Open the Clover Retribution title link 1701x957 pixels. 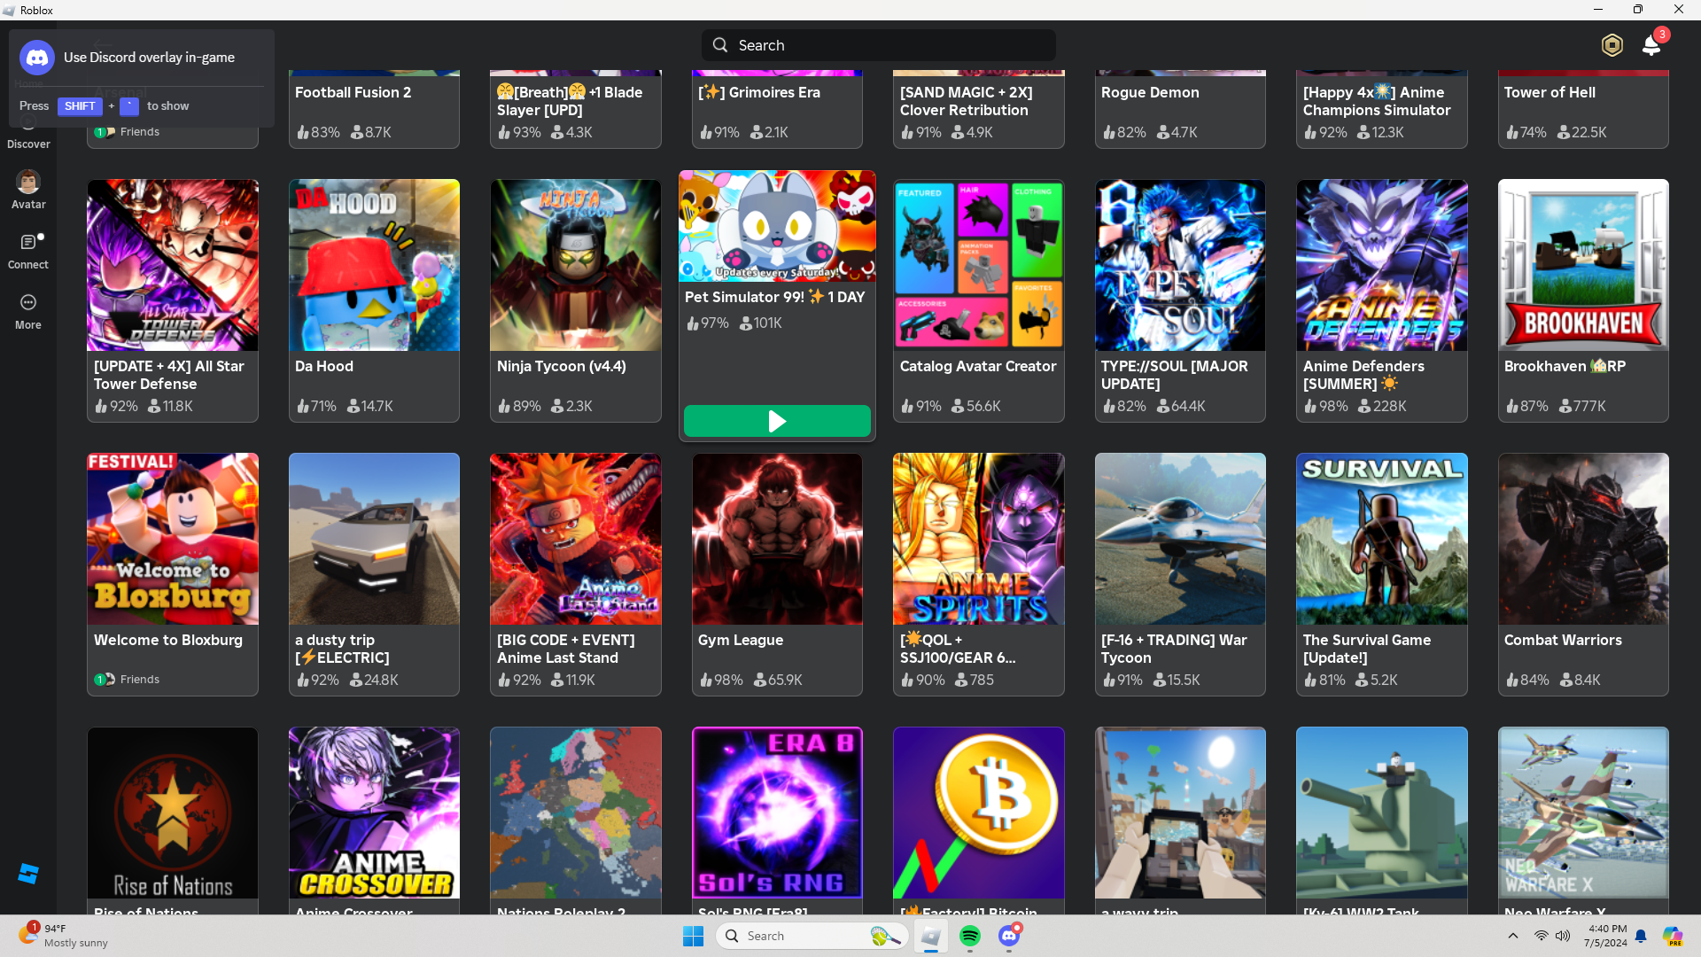point(966,101)
